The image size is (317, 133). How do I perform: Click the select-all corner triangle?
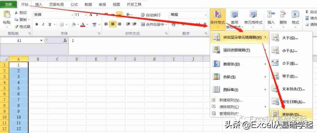pyautogui.click(x=4, y=59)
